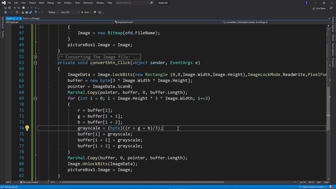Click the Live Share button
Image resolution: width=336 pixels, height=189 pixels.
tap(319, 8)
